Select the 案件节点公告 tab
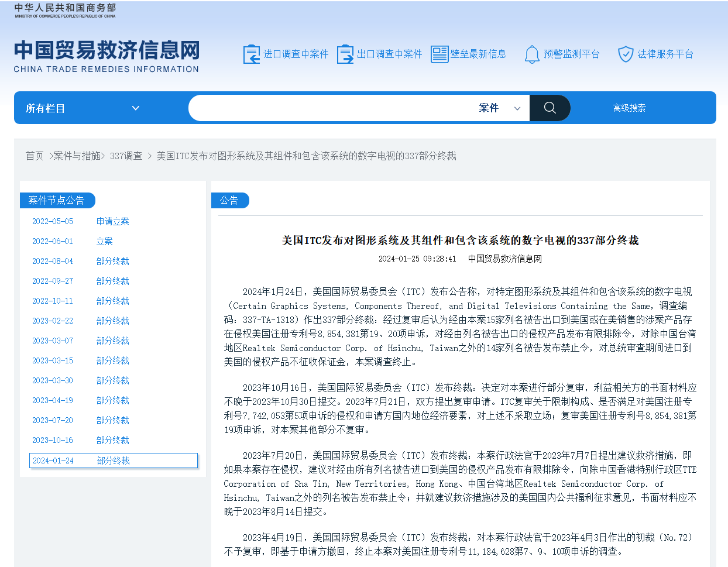Screen dimensions: 728x567 click(57, 200)
